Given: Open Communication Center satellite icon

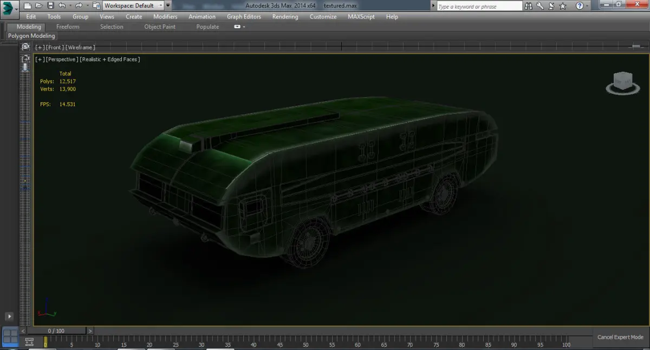Looking at the screenshot, I should click(x=551, y=6).
